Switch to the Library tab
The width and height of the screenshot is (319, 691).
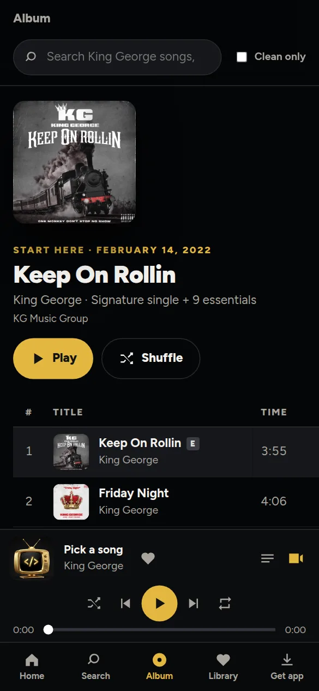click(x=223, y=667)
